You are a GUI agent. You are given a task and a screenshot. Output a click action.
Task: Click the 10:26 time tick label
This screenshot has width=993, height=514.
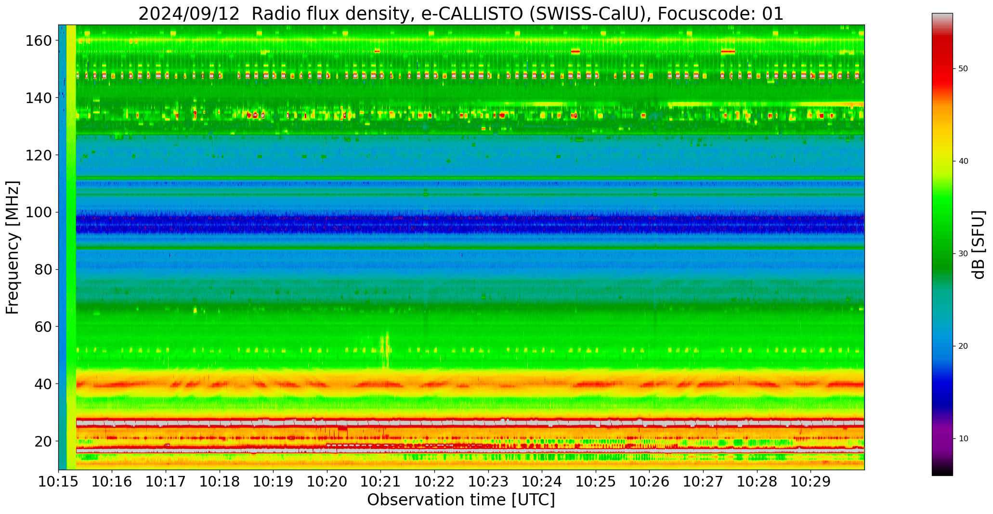point(649,482)
